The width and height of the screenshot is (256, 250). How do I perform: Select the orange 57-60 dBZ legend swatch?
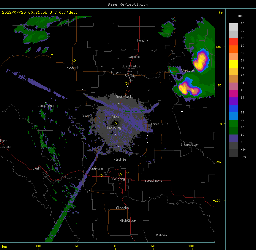(233, 49)
